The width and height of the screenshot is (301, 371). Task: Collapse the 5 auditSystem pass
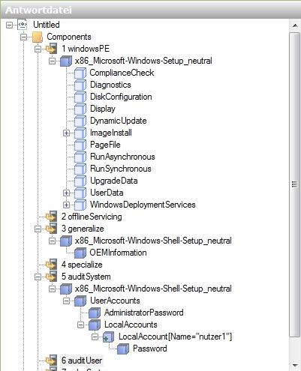[x=38, y=277]
